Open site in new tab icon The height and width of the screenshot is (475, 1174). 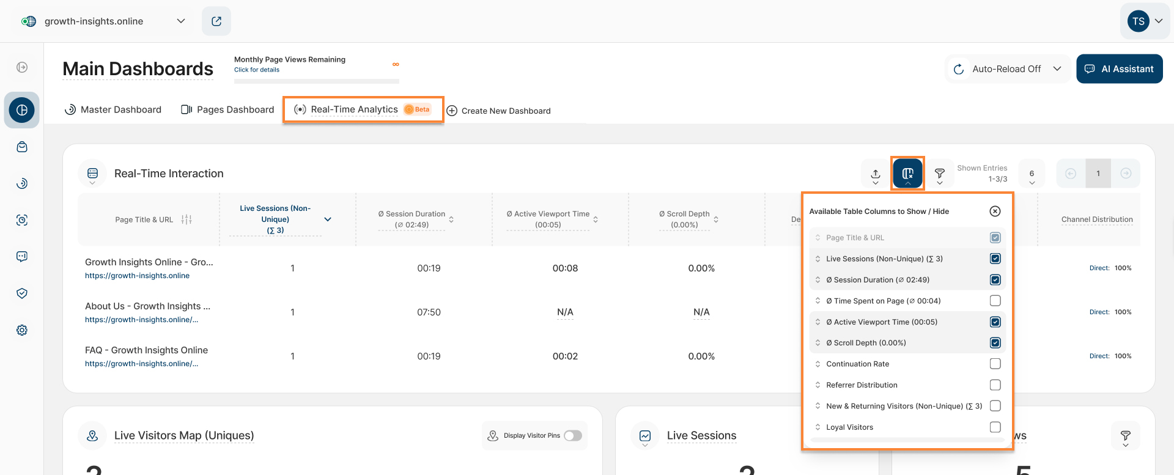coord(216,21)
